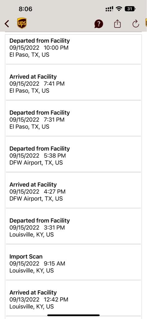Tap the 8:06 clock in the status bar

tap(25, 9)
